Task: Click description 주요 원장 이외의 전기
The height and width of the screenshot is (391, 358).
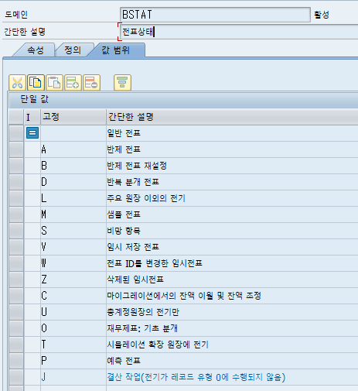Action: pyautogui.click(x=146, y=198)
